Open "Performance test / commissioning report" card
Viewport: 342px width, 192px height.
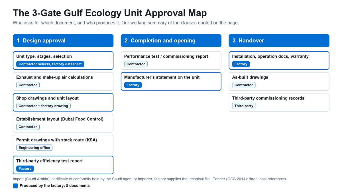[171, 60]
